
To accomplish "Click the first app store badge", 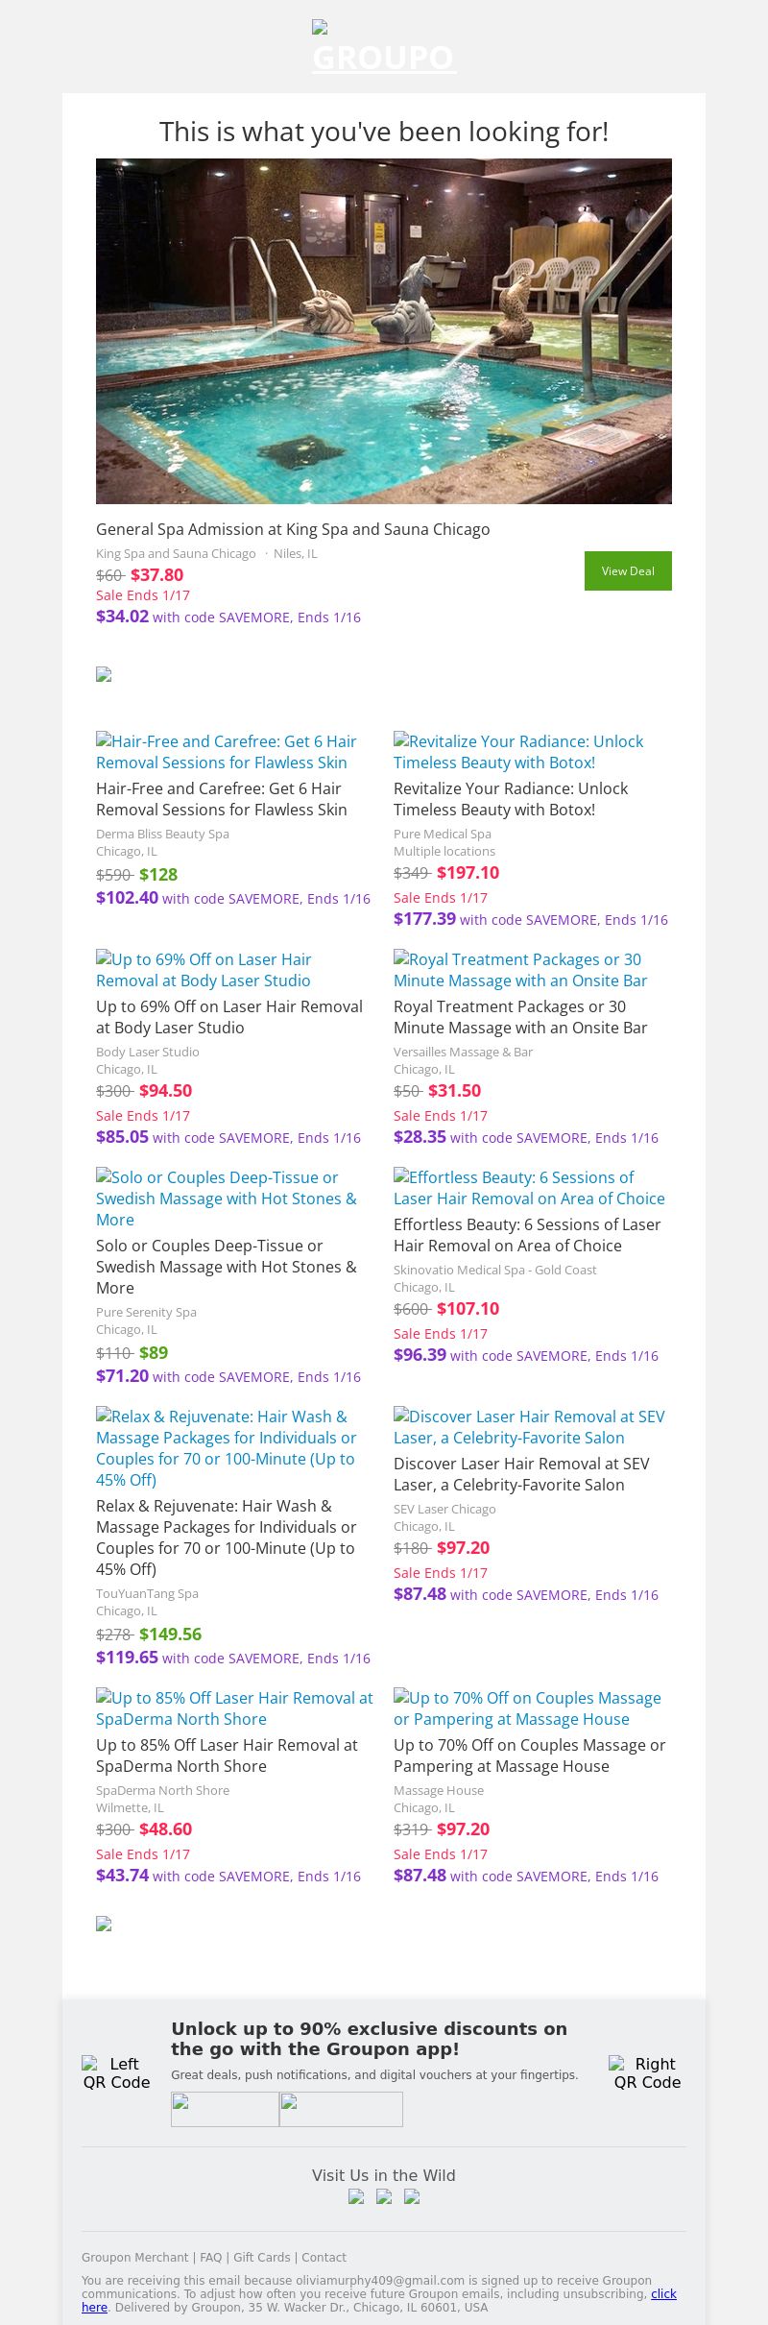I will pyautogui.click(x=225, y=2109).
